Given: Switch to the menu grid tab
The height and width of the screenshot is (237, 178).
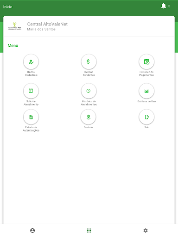Looking at the screenshot, I should tap(89, 231).
